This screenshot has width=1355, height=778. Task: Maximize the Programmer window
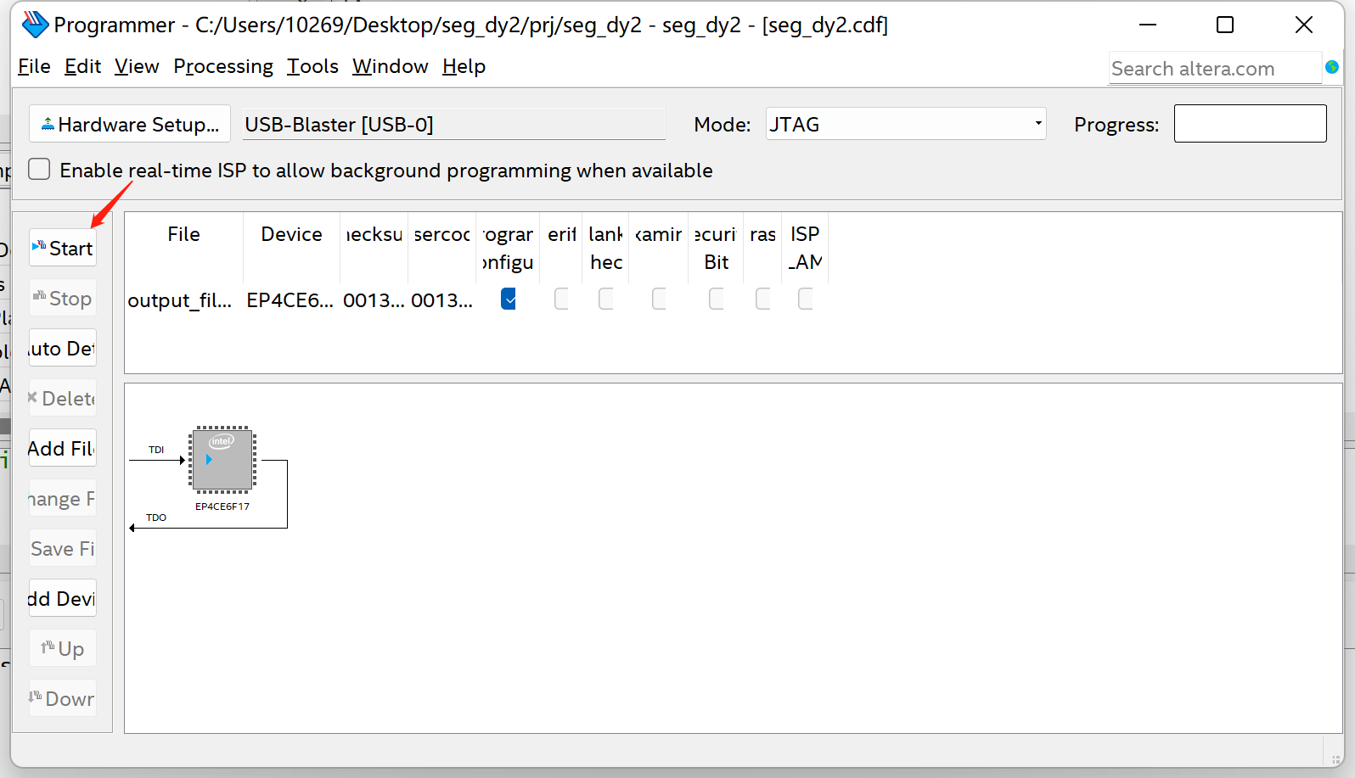tap(1225, 25)
